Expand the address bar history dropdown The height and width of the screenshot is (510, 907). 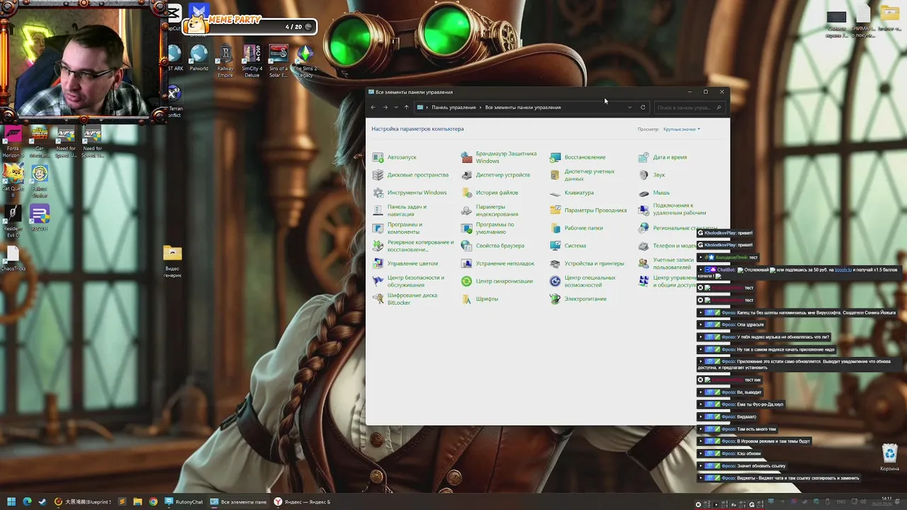click(x=629, y=108)
